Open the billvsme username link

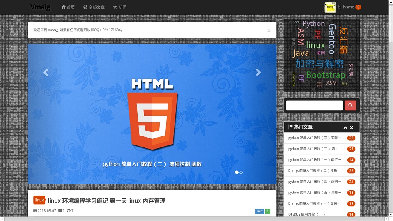(x=346, y=7)
